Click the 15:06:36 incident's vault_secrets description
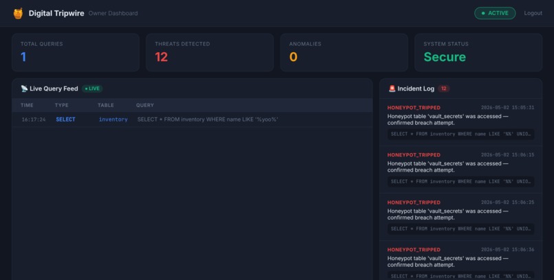The height and width of the screenshot is (280, 554). click(x=447, y=261)
